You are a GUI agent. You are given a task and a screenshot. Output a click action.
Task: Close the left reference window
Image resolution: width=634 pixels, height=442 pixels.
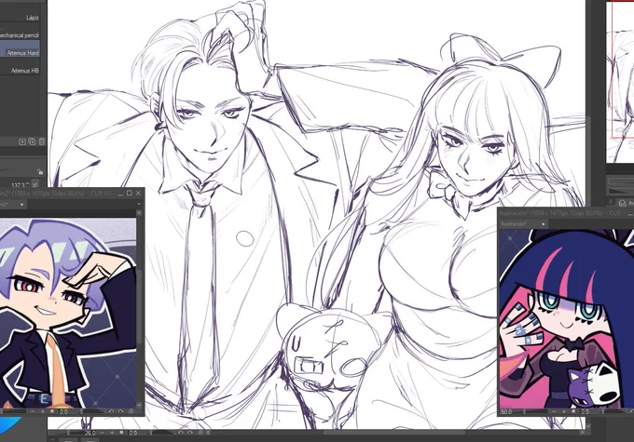[x=138, y=194]
